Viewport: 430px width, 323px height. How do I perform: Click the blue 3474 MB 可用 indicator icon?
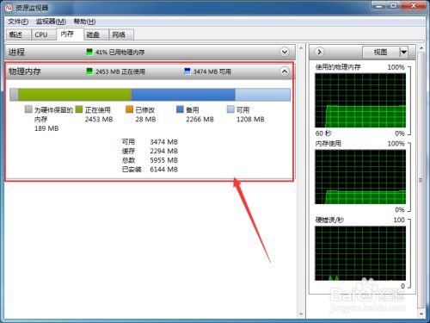tap(187, 71)
